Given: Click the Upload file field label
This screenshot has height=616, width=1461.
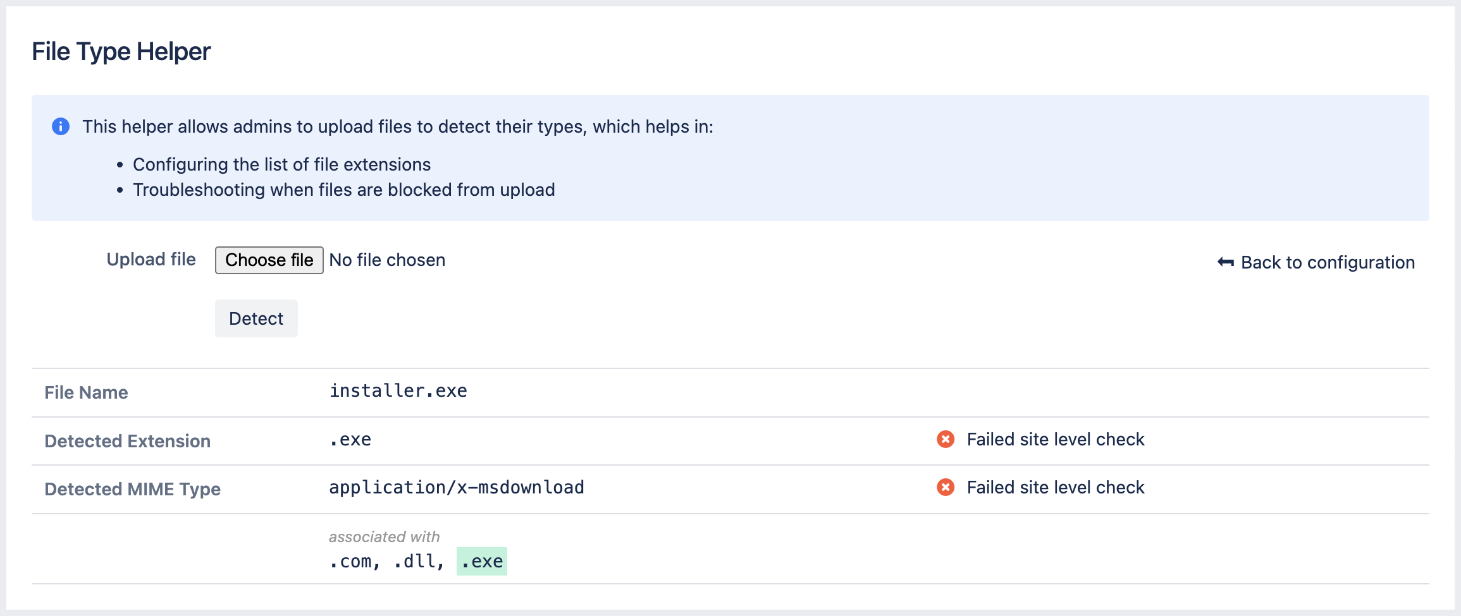Looking at the screenshot, I should tap(151, 259).
